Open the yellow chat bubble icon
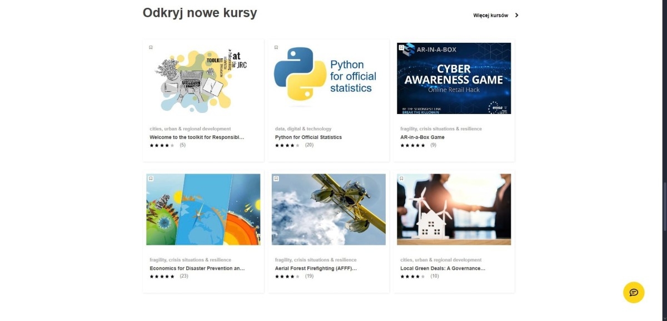The height and width of the screenshot is (321, 667). pos(634,293)
